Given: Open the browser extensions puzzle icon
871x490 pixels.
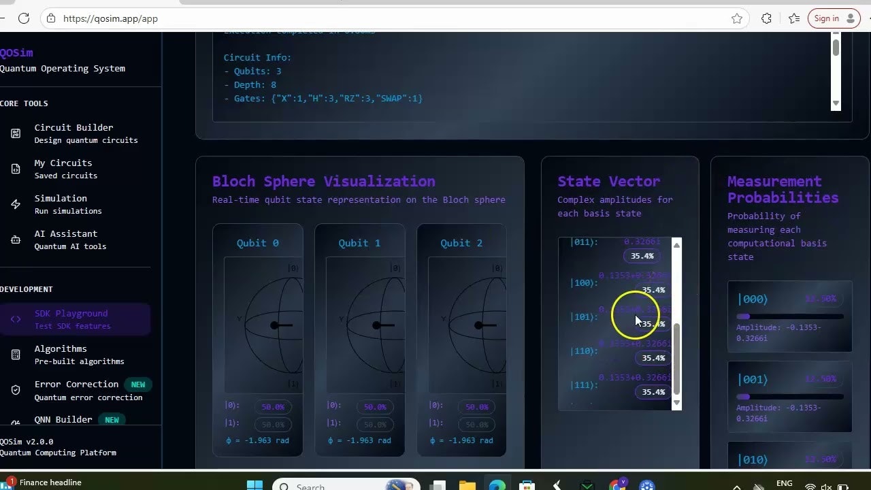Looking at the screenshot, I should 767,18.
